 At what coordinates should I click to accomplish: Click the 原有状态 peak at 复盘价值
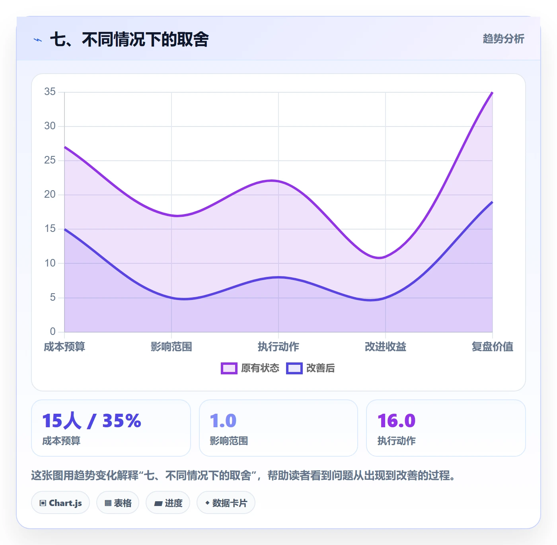(493, 92)
